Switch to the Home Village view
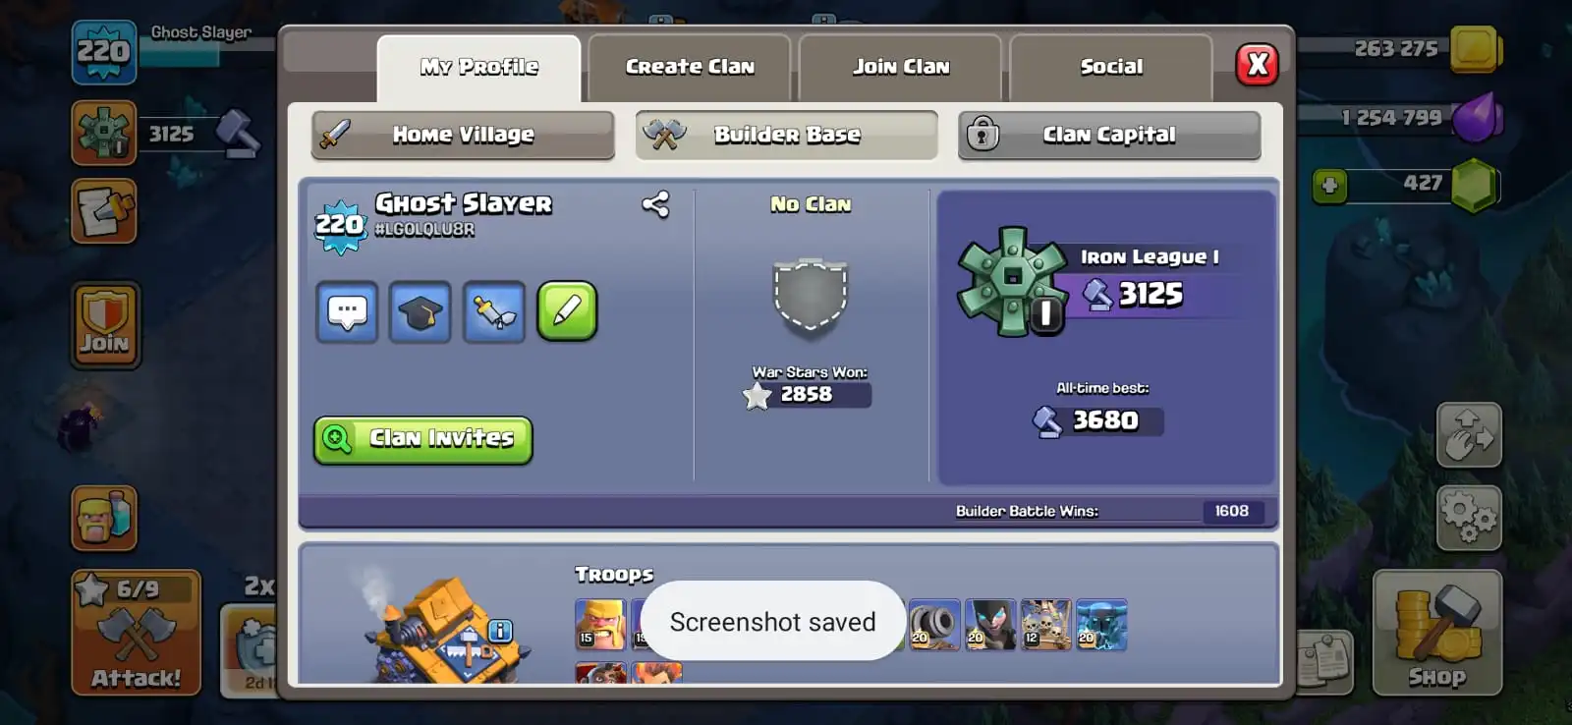This screenshot has height=725, width=1572. [463, 135]
